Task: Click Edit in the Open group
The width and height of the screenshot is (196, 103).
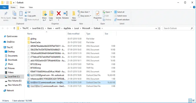Action: [x=106, y=16]
